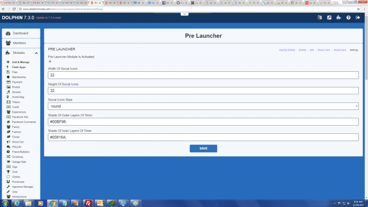This screenshot has height=207, width=368.
Task: Click the Membership module icon
Action: 8,77
